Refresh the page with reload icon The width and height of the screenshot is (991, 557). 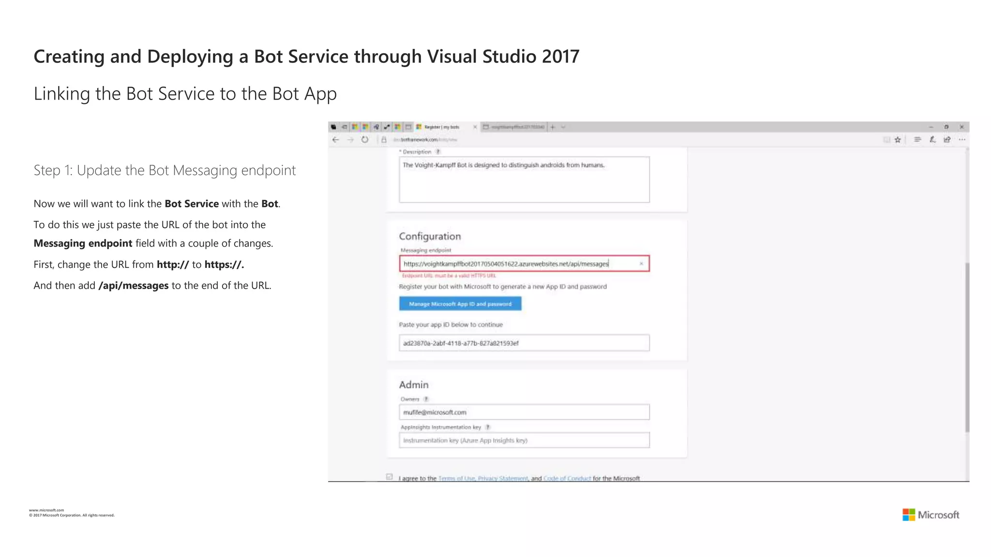click(365, 140)
